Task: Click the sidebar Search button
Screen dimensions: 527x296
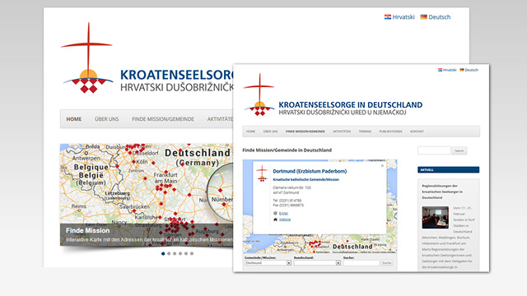Action: pos(459,151)
